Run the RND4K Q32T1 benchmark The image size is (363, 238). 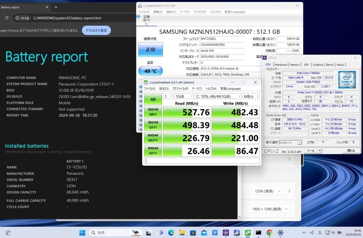pyautogui.click(x=153, y=138)
